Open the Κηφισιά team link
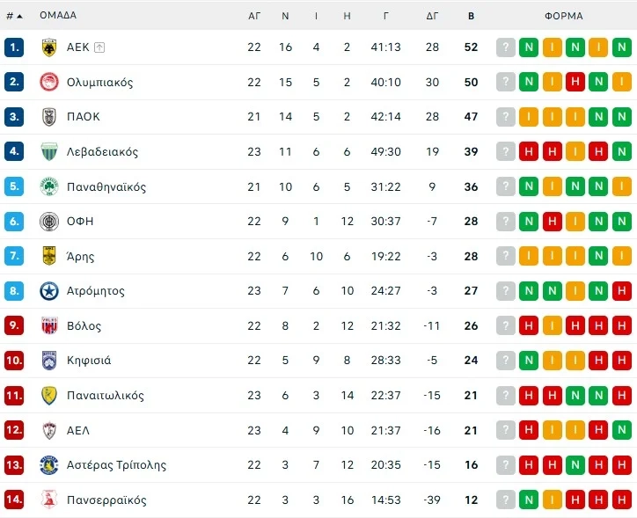Screen dimensions: 637x518 pyautogui.click(x=89, y=361)
